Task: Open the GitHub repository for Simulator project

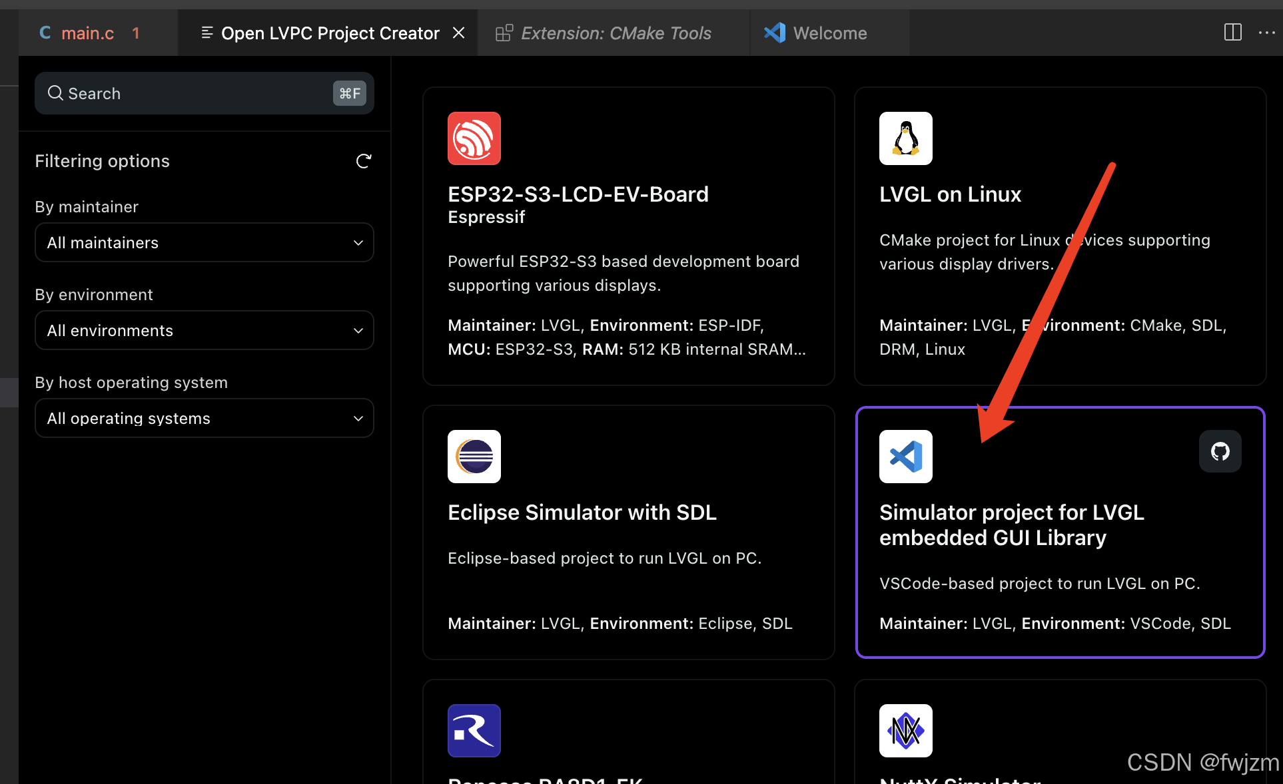Action: [1220, 451]
